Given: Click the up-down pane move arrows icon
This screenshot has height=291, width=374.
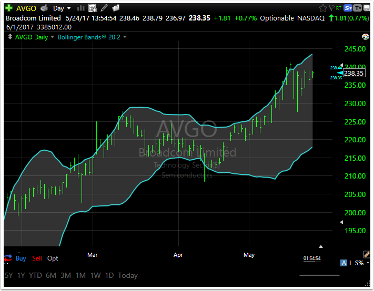Looking at the screenshot, I should [x=10, y=37].
